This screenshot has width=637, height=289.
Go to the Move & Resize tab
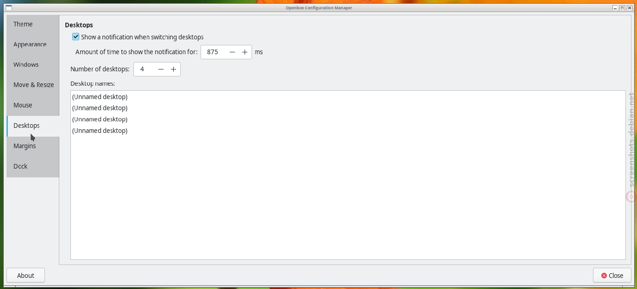33,85
